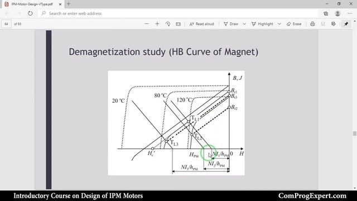Open a new browser tab
357x201 pixels.
click(x=69, y=4)
